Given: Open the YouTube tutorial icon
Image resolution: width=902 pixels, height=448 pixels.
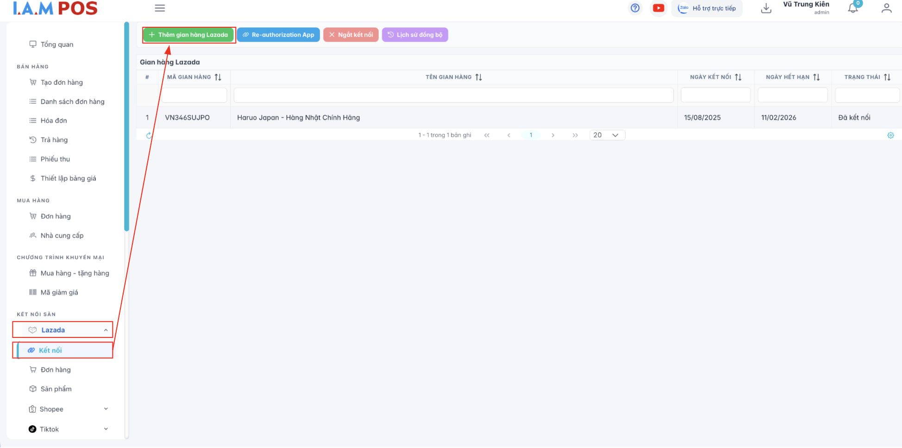Looking at the screenshot, I should point(658,8).
